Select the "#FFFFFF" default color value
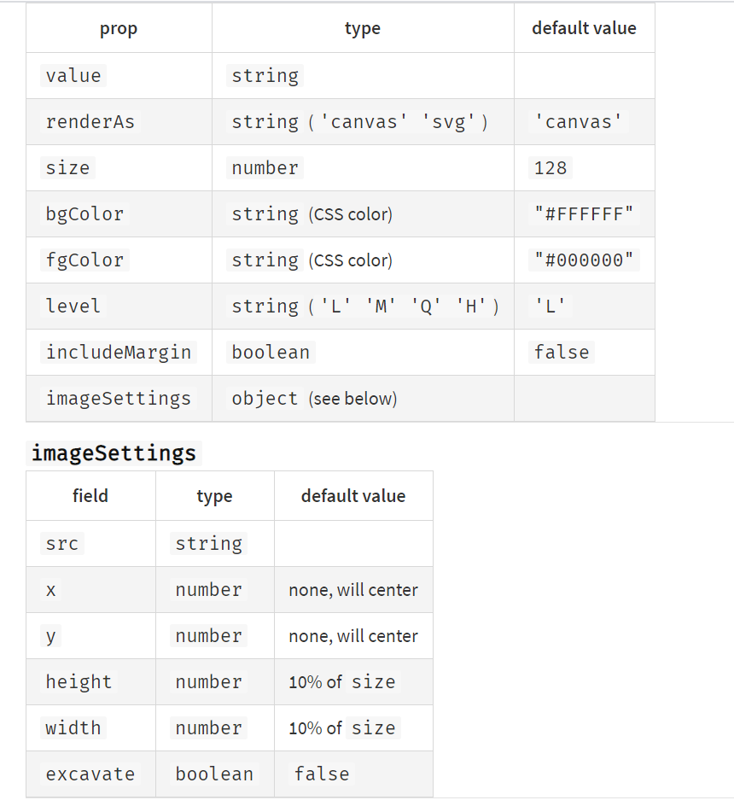The height and width of the screenshot is (806, 734). [x=585, y=213]
